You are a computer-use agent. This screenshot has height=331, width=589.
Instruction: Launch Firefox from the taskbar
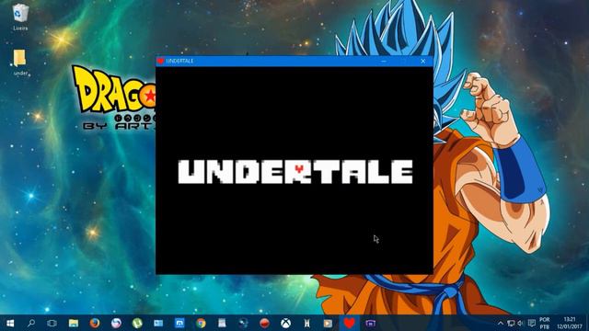pos(95,323)
